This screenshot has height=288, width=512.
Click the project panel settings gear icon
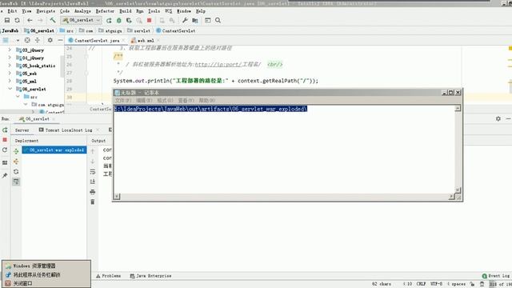click(x=50, y=40)
